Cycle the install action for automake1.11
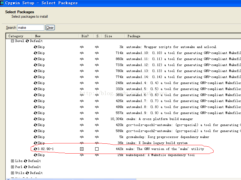The width and height of the screenshot is (241, 180). tap(35, 59)
